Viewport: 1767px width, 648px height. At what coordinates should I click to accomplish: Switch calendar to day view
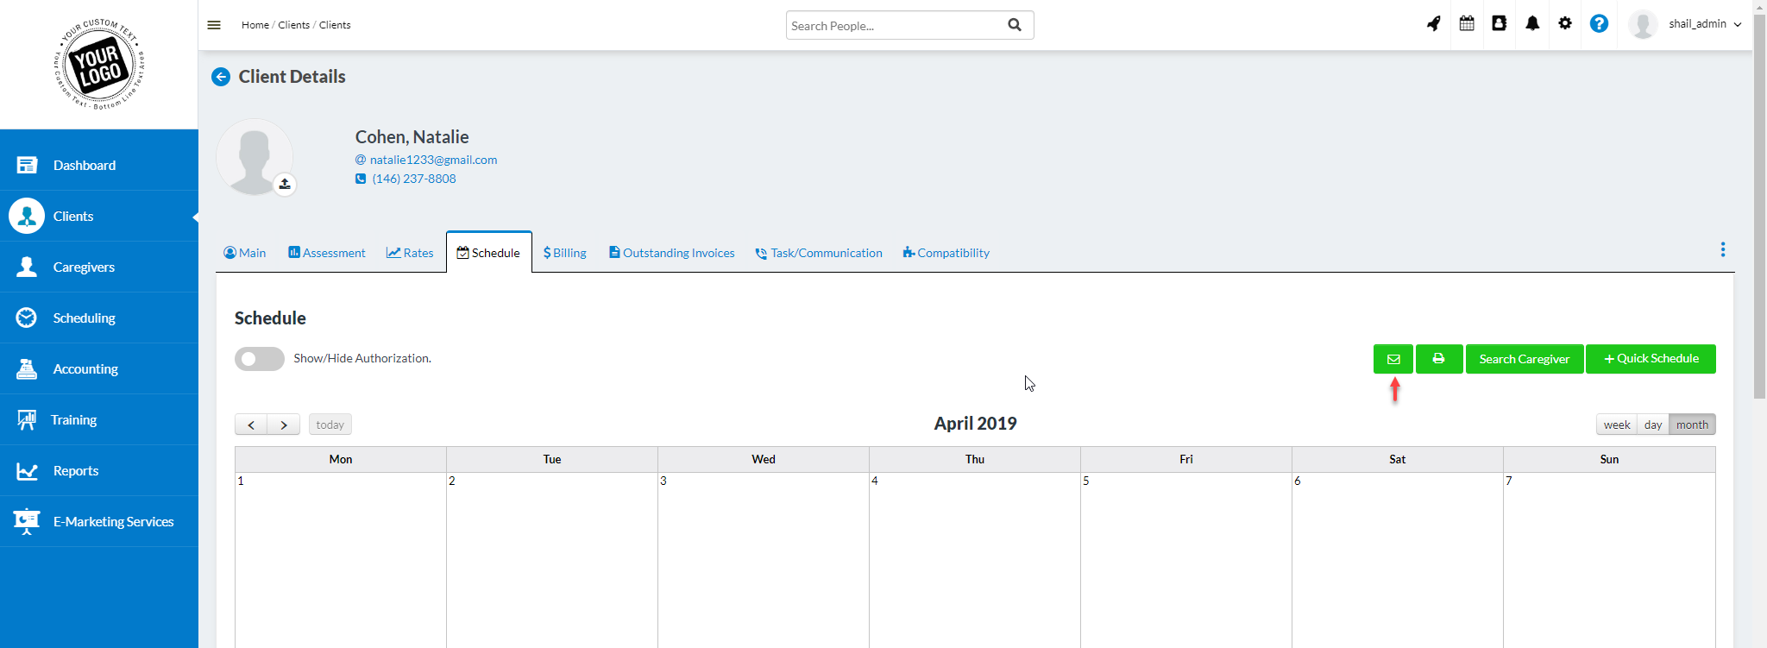pos(1652,425)
